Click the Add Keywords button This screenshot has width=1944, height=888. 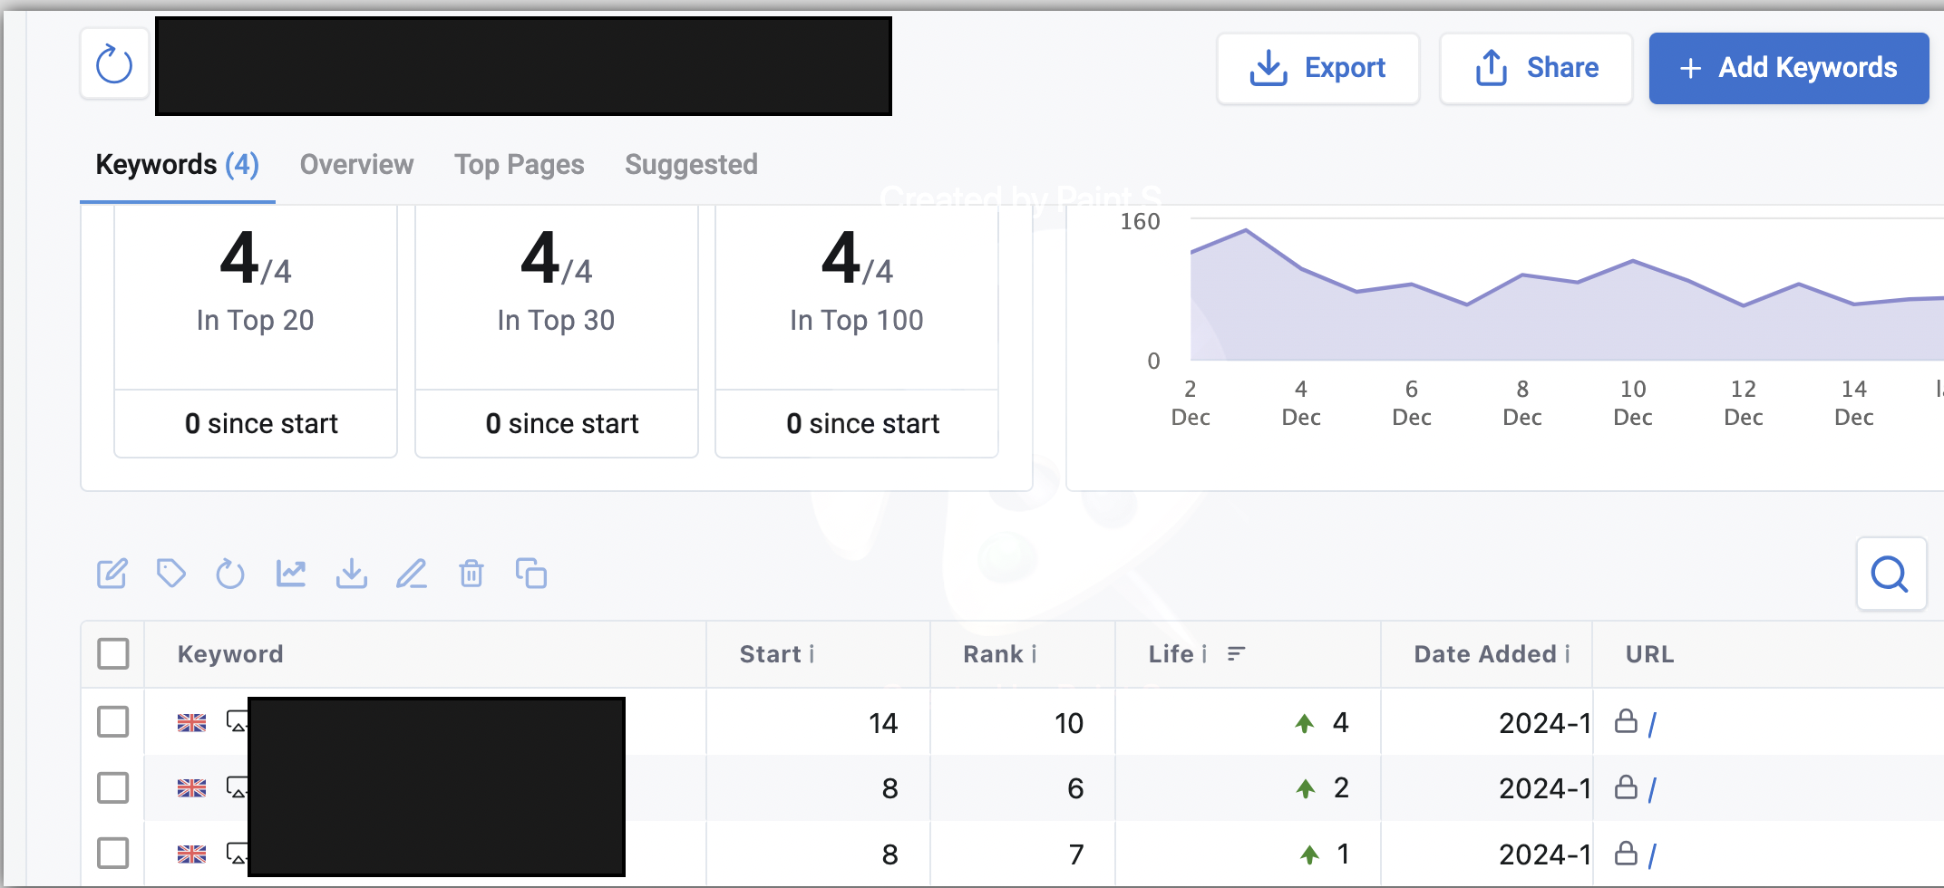(1788, 68)
